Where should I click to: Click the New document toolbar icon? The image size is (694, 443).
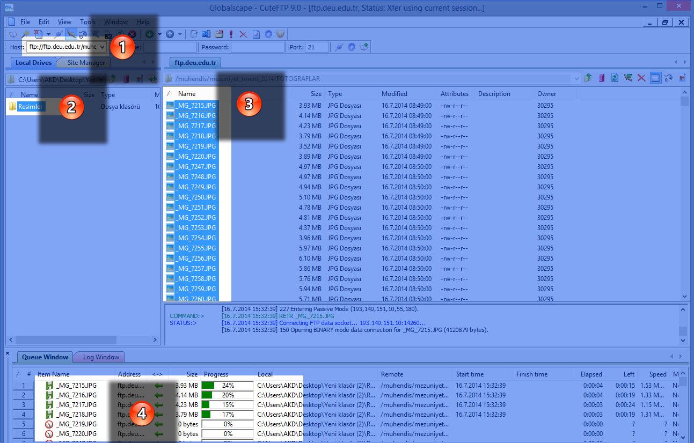click(38, 34)
